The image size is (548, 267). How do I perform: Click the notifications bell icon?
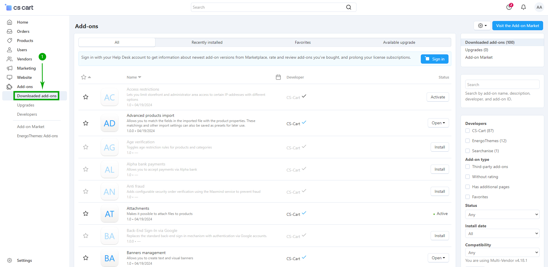[523, 7]
